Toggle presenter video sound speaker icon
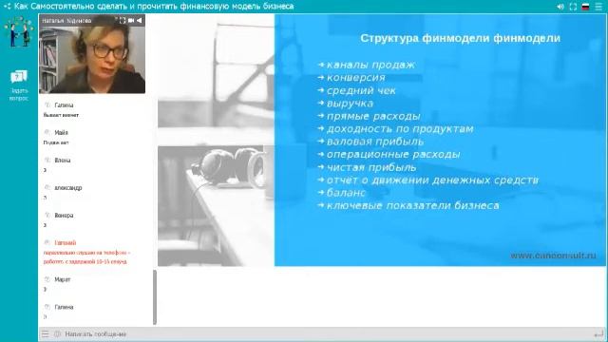Screen dimensions: 608x342 tap(140, 21)
